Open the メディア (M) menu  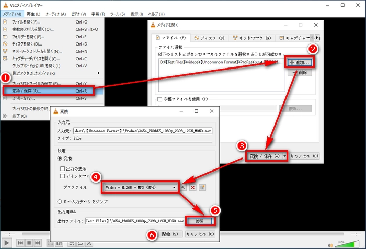pos(12,14)
